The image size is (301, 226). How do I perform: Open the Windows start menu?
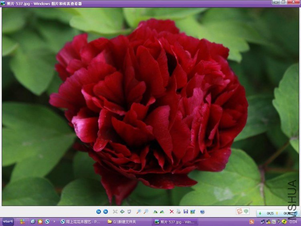click(8, 222)
